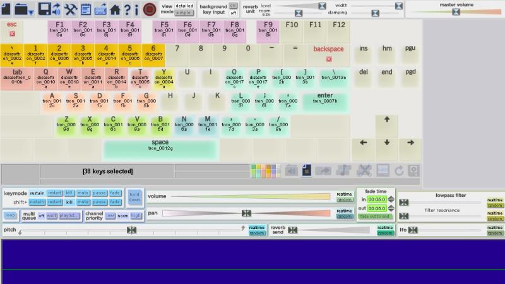The height and width of the screenshot is (284, 505).
Task: Click the waveform view icon in key toolbar
Action: (383, 170)
